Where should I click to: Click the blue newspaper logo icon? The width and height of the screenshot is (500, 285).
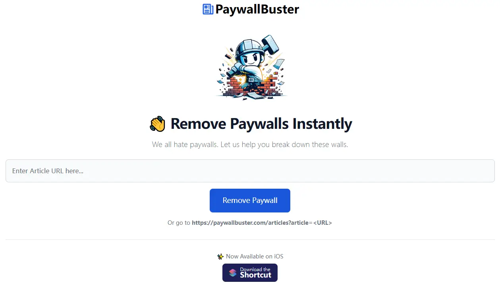click(x=208, y=9)
